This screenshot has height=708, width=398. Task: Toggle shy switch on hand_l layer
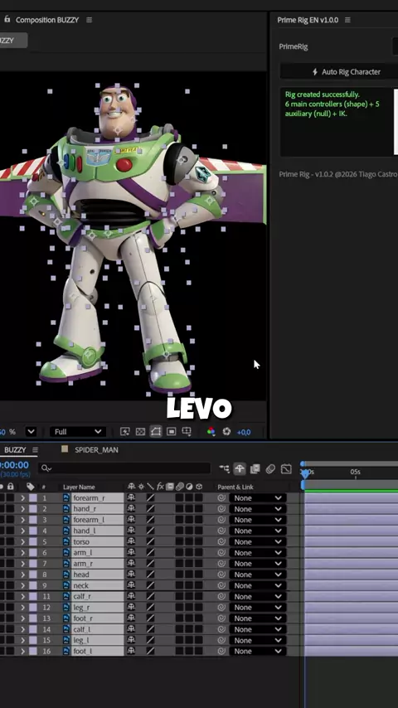tap(132, 531)
